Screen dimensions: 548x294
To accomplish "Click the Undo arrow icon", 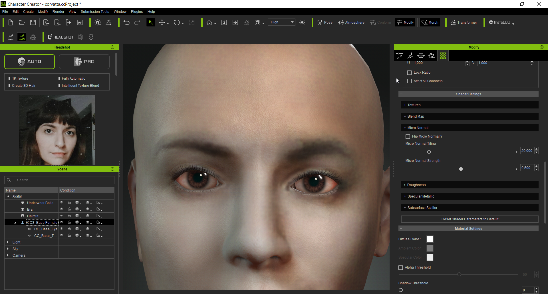I will [x=126, y=23].
